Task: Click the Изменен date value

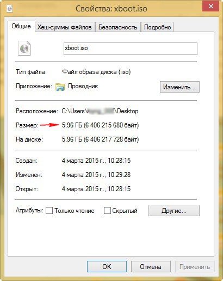Action: tap(96, 175)
